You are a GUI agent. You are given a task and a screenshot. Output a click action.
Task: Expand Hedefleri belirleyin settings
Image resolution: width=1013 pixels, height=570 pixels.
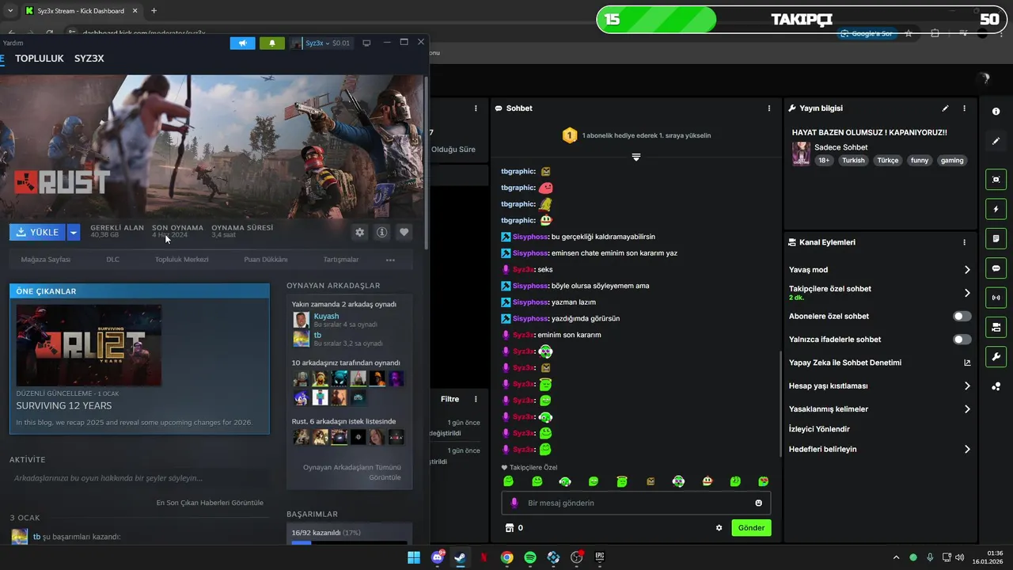967,449
